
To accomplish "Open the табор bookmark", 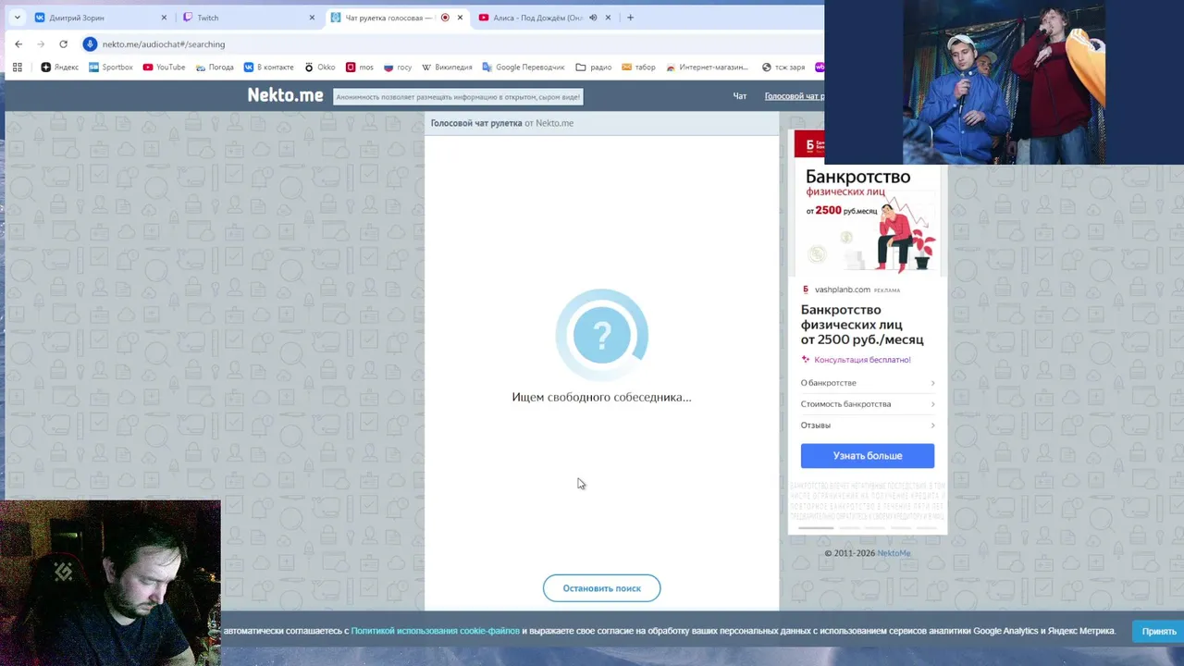I will pyautogui.click(x=639, y=68).
